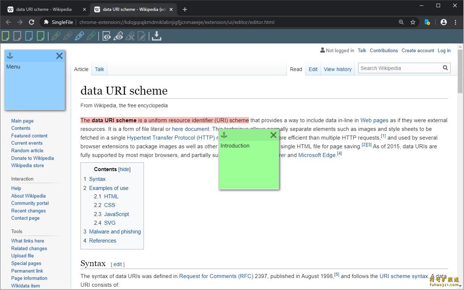Click the browser address bar URL
The height and width of the screenshot is (290, 464).
click(x=177, y=22)
